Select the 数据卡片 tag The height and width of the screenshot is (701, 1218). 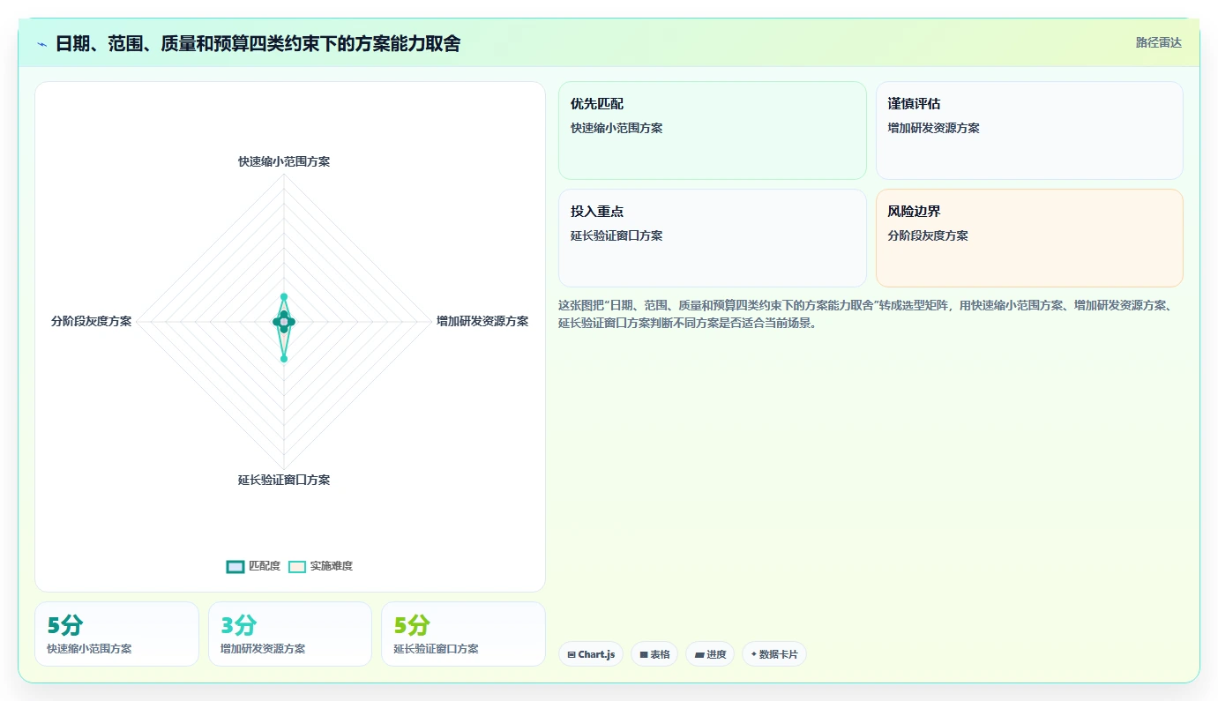coord(774,654)
